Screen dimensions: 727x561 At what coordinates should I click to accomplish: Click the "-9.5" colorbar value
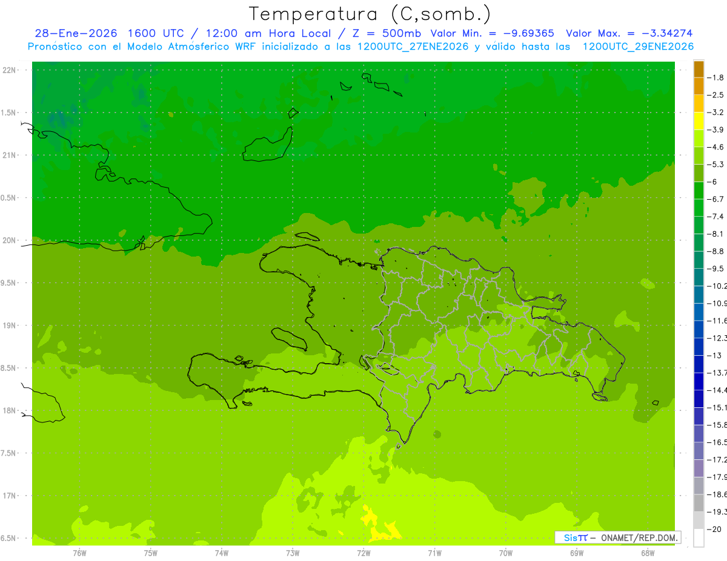click(x=717, y=269)
